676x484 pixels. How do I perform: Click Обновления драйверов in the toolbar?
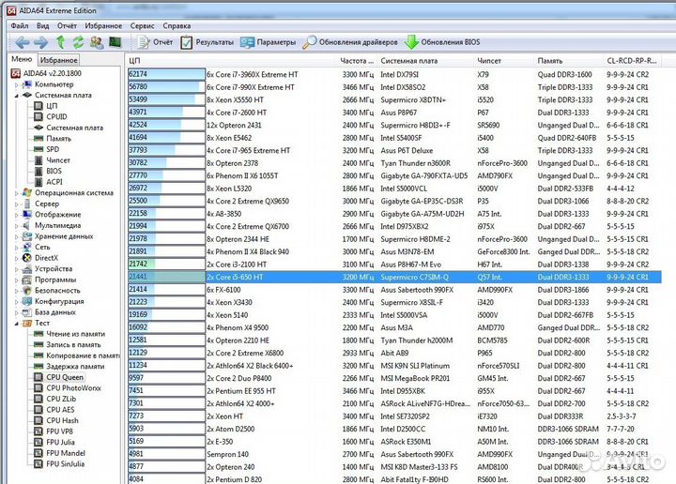(x=350, y=42)
